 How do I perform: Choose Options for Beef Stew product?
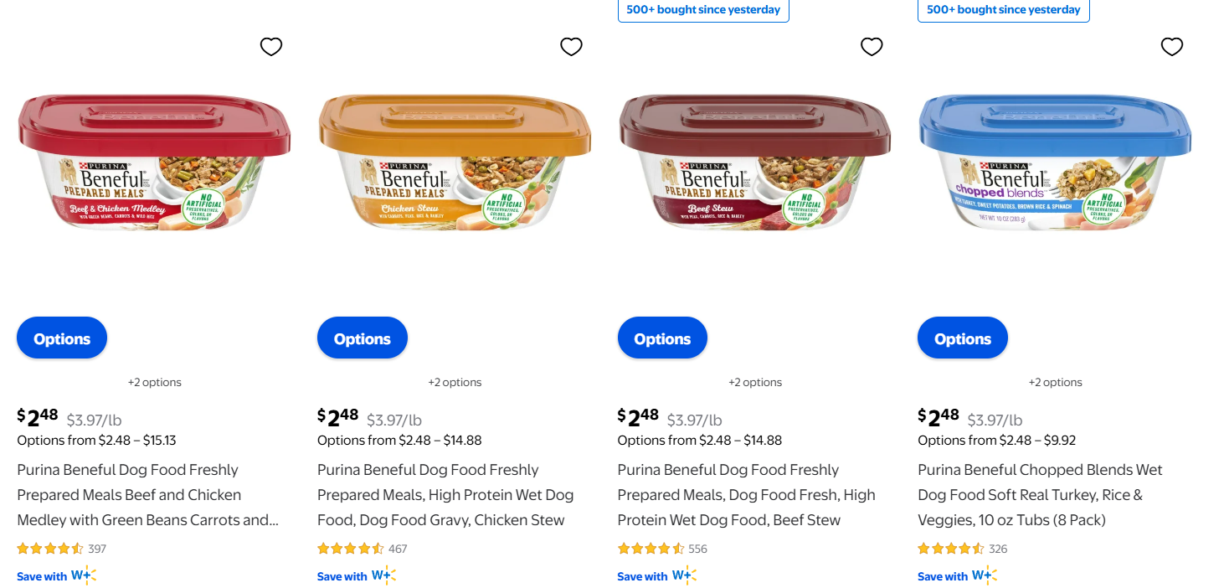click(662, 338)
